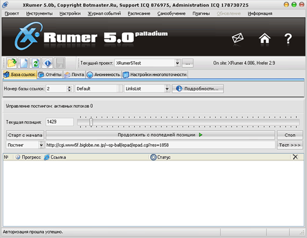Click the link base number spinner arrows

[69, 89]
